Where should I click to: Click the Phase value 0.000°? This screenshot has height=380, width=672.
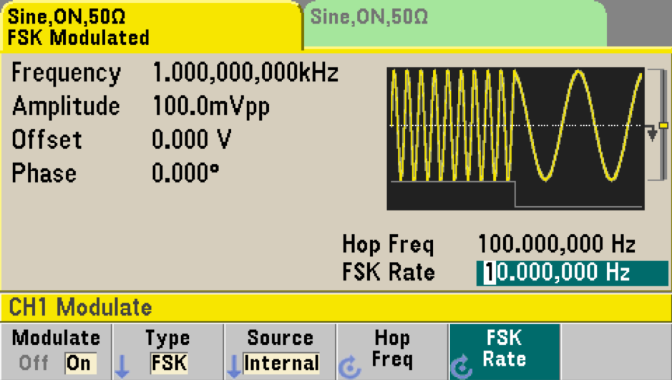tap(185, 172)
